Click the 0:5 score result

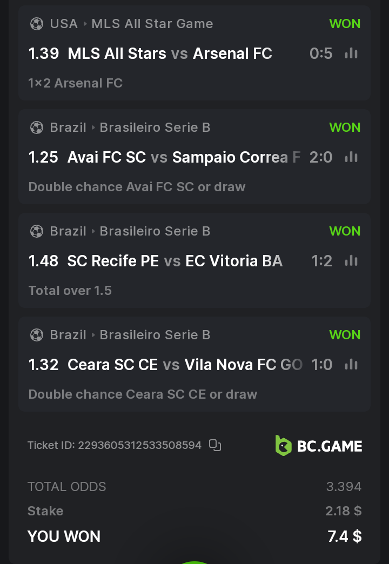click(x=321, y=53)
